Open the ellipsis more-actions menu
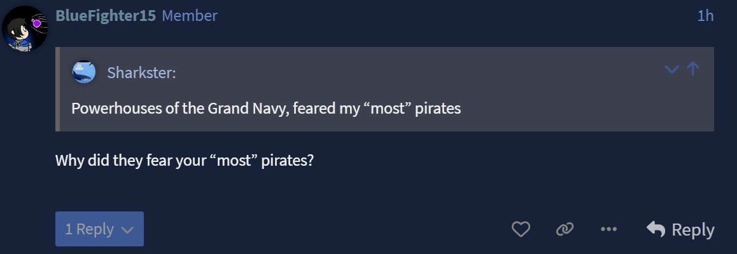The image size is (737, 254). [608, 229]
